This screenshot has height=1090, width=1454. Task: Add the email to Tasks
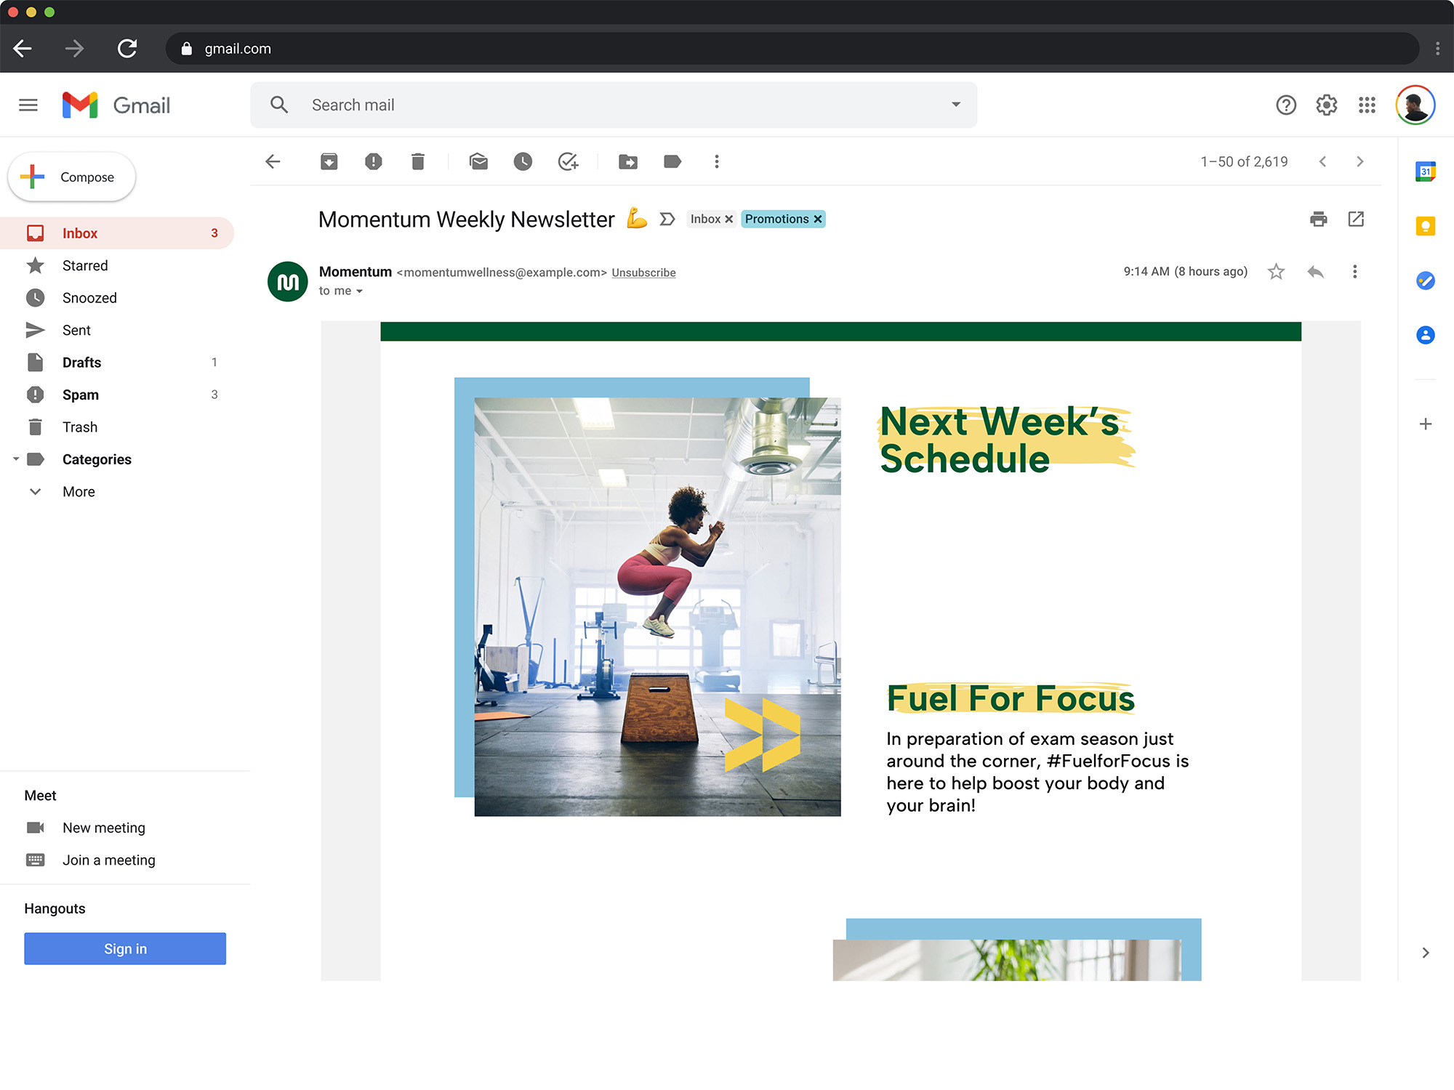(568, 161)
